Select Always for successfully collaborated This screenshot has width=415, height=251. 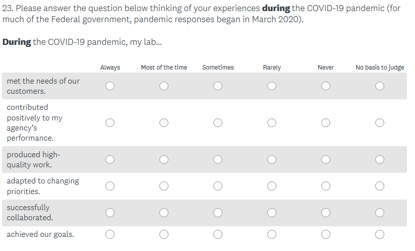[x=110, y=213]
